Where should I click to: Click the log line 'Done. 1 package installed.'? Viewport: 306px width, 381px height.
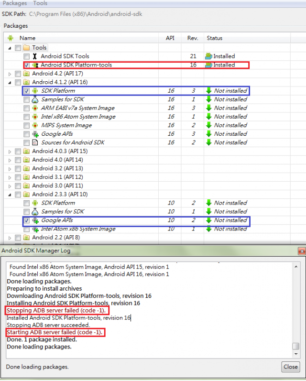(42, 340)
